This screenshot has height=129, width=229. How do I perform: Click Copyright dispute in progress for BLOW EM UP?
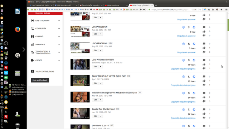(x=183, y=85)
